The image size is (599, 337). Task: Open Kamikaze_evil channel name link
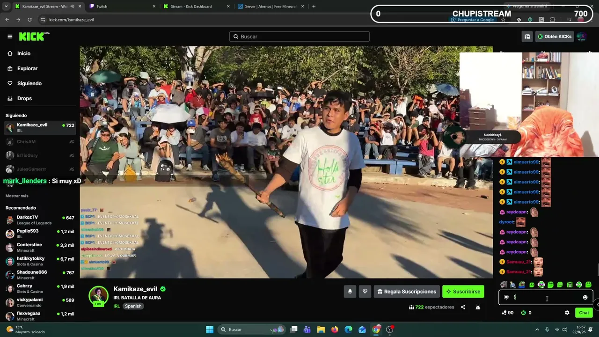click(x=135, y=289)
